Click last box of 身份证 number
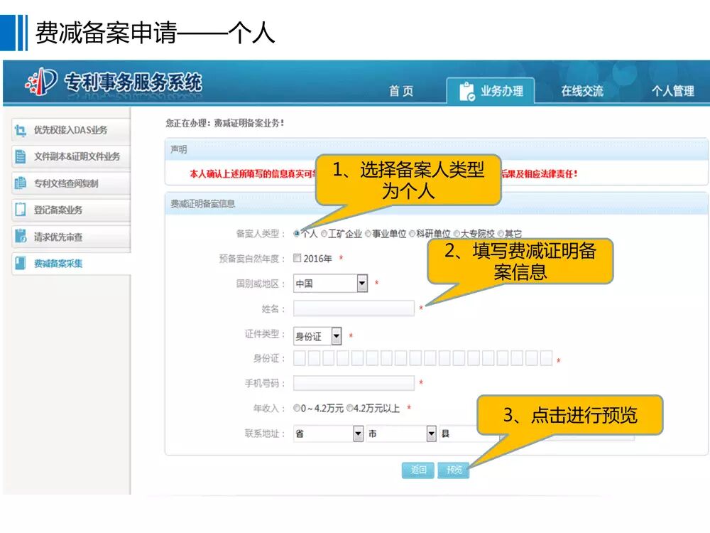This screenshot has height=533, width=710. (546, 358)
